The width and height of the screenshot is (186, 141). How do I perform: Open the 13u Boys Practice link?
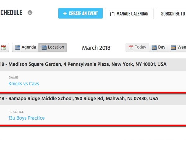tap(27, 118)
